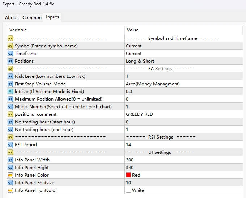Click the icon beside RSI Period
This screenshot has height=198, width=246.
click(10, 145)
